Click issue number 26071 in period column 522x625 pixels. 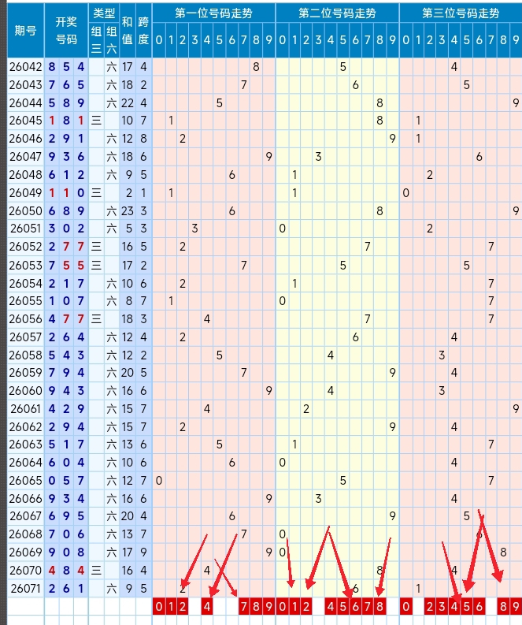25,587
